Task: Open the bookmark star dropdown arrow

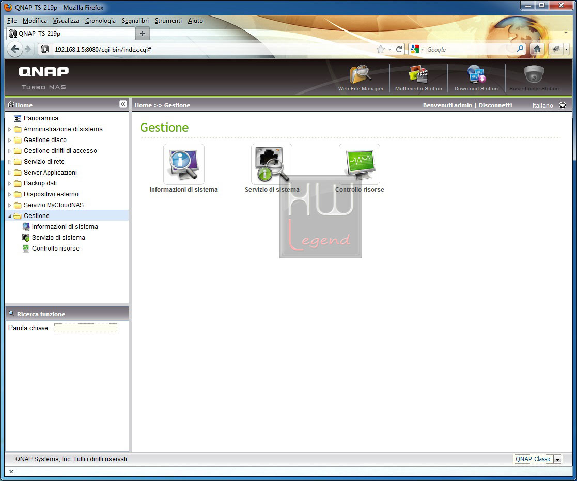Action: pos(389,49)
